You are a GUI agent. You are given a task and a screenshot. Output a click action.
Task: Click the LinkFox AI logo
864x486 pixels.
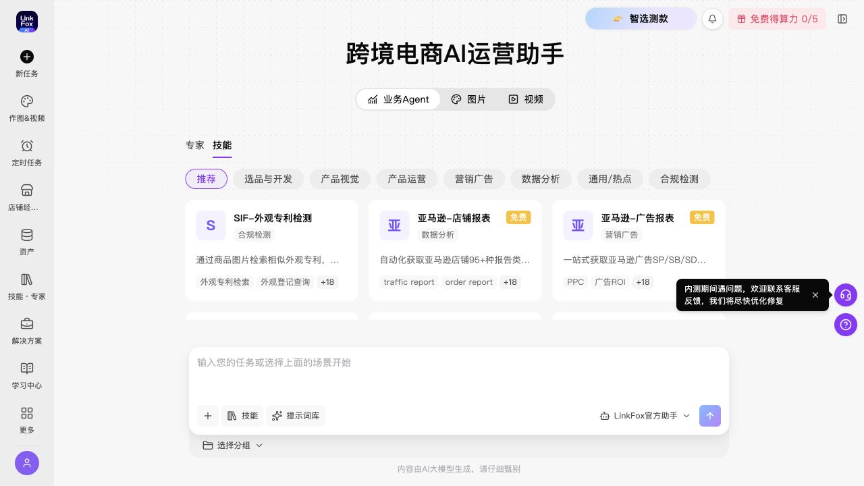27,22
